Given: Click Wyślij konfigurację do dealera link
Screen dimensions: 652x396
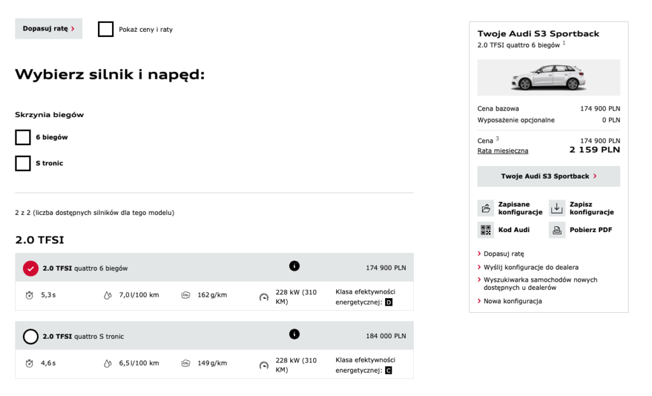Looking at the screenshot, I should pos(531,268).
